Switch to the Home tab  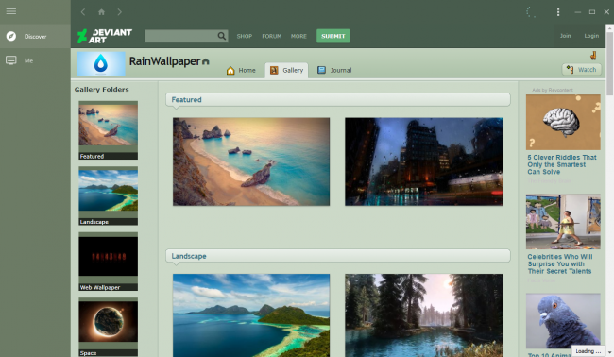point(241,71)
